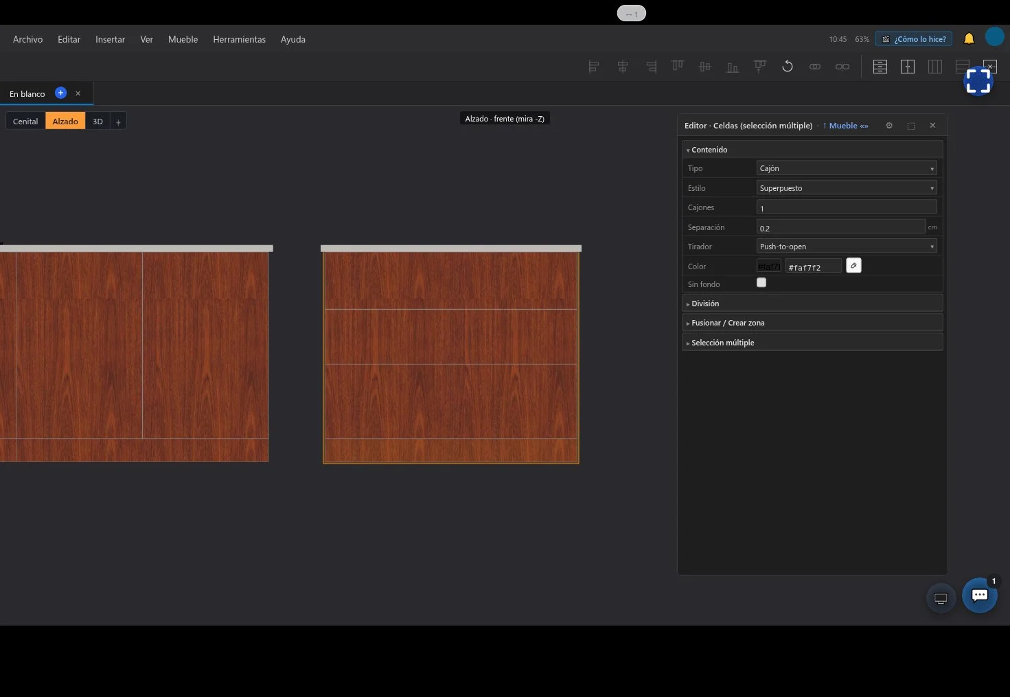Click the Mueble link in editor header
This screenshot has width=1010, height=697.
843,126
